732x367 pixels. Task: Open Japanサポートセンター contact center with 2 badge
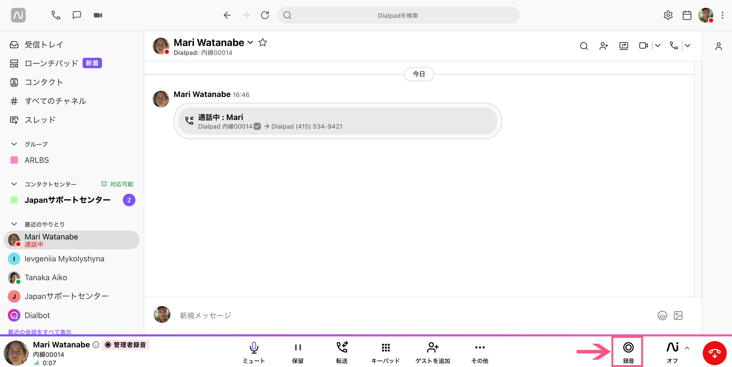[72, 200]
